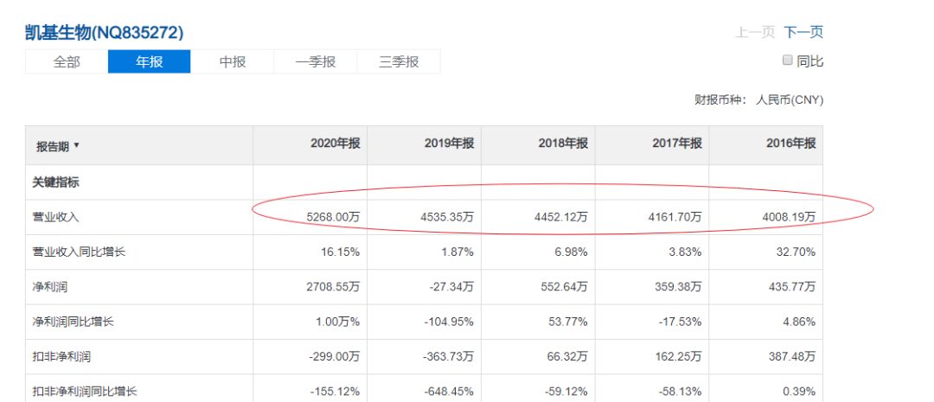Enable the 同比 checkbox
The width and height of the screenshot is (934, 402).
(x=788, y=61)
